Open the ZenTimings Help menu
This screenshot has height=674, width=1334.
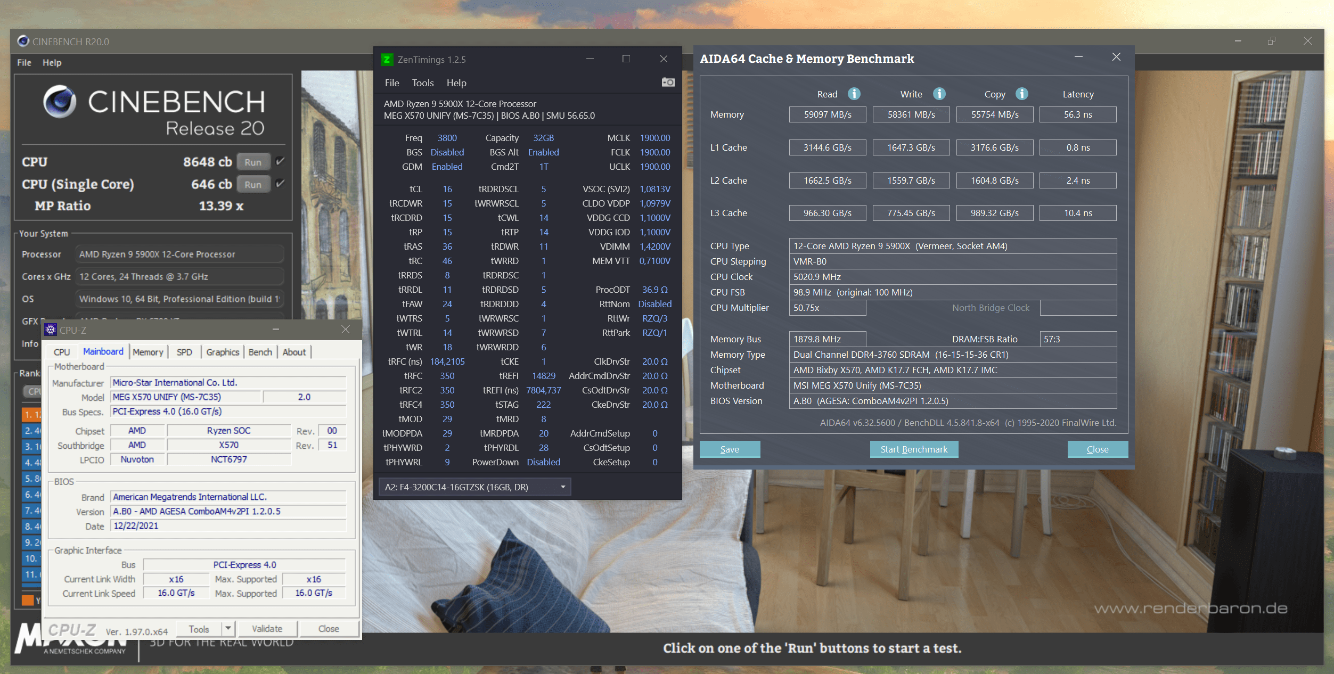point(456,83)
